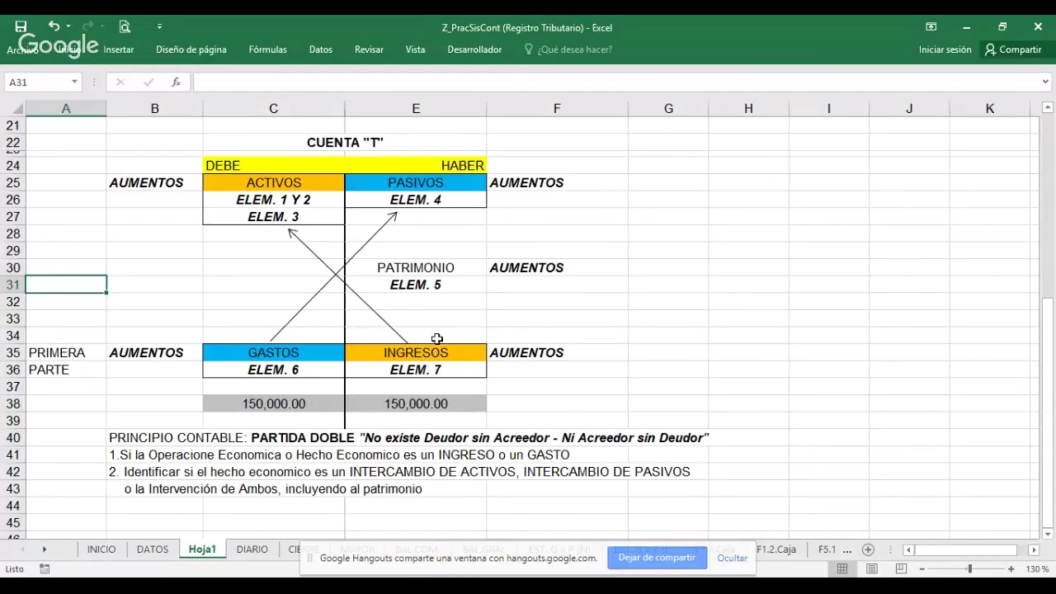The height and width of the screenshot is (594, 1056).
Task: Insert function with the fx icon
Action: pos(176,82)
